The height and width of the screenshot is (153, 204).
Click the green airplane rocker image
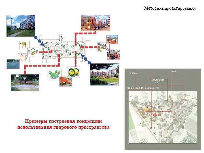pos(54,74)
